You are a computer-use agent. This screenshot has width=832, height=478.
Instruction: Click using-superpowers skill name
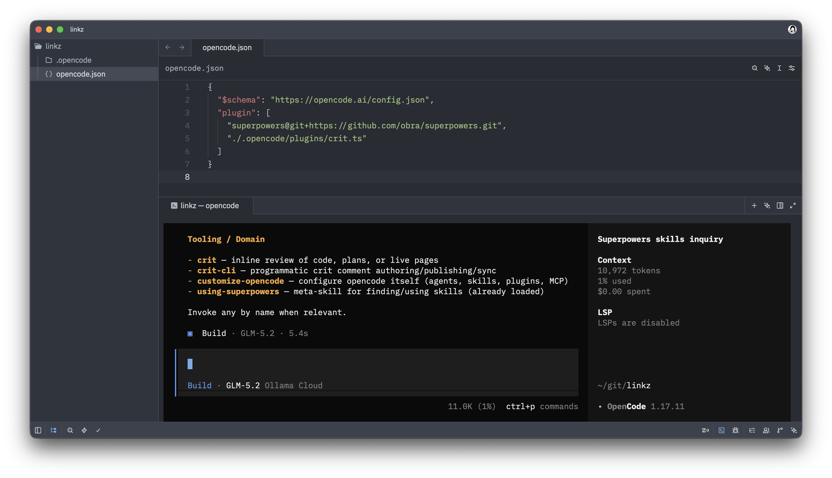coord(238,292)
